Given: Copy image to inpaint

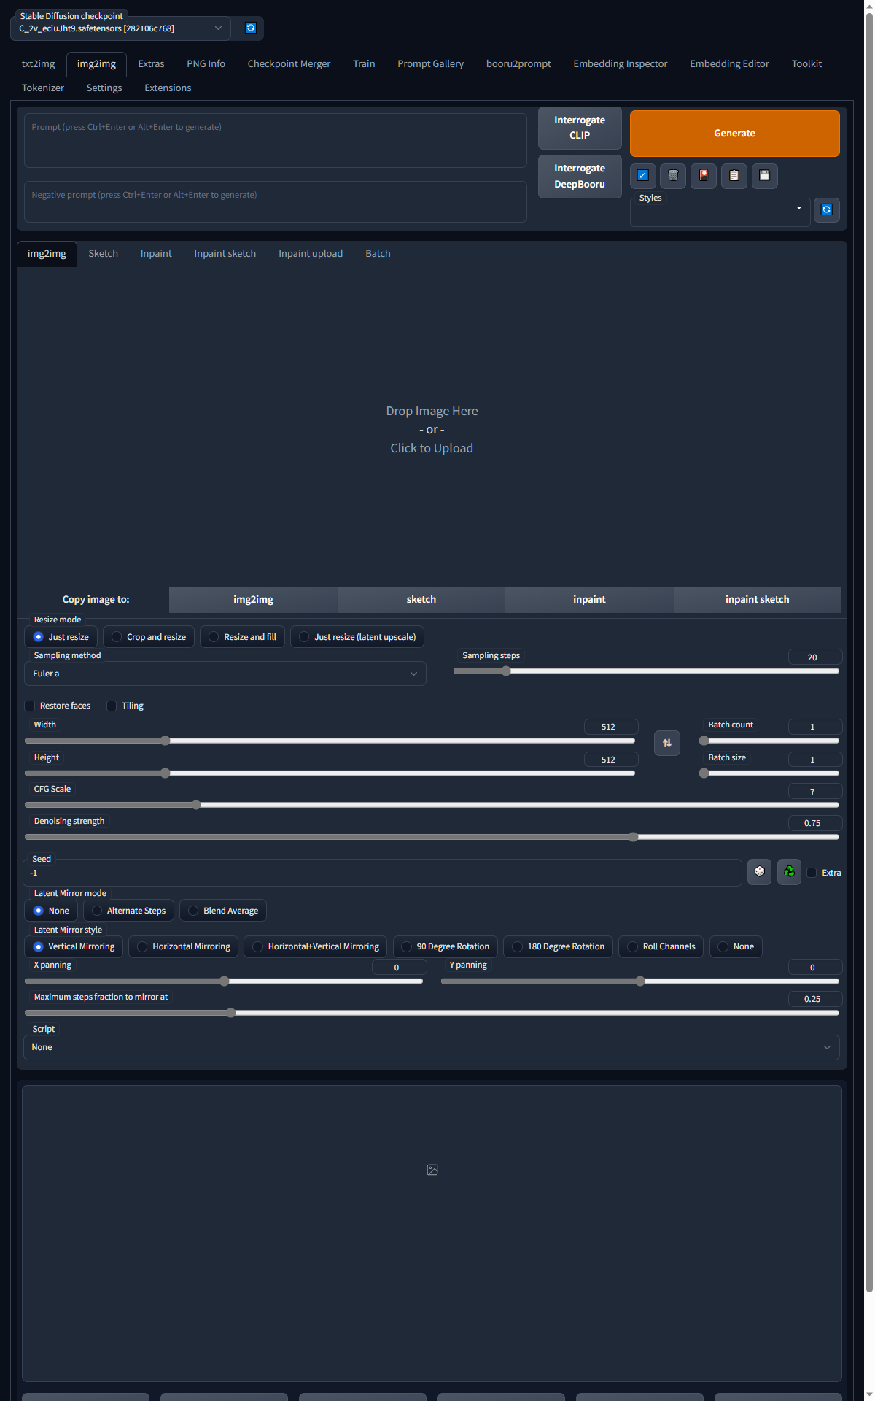Looking at the screenshot, I should click(x=589, y=599).
